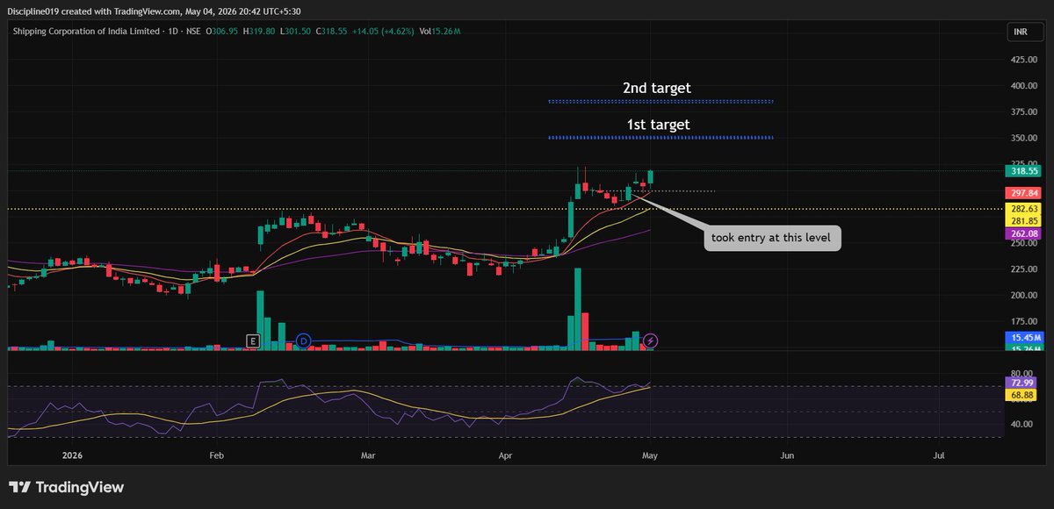
Task: Click the yellow 68.88 RSI average tag
Action: 1021,395
